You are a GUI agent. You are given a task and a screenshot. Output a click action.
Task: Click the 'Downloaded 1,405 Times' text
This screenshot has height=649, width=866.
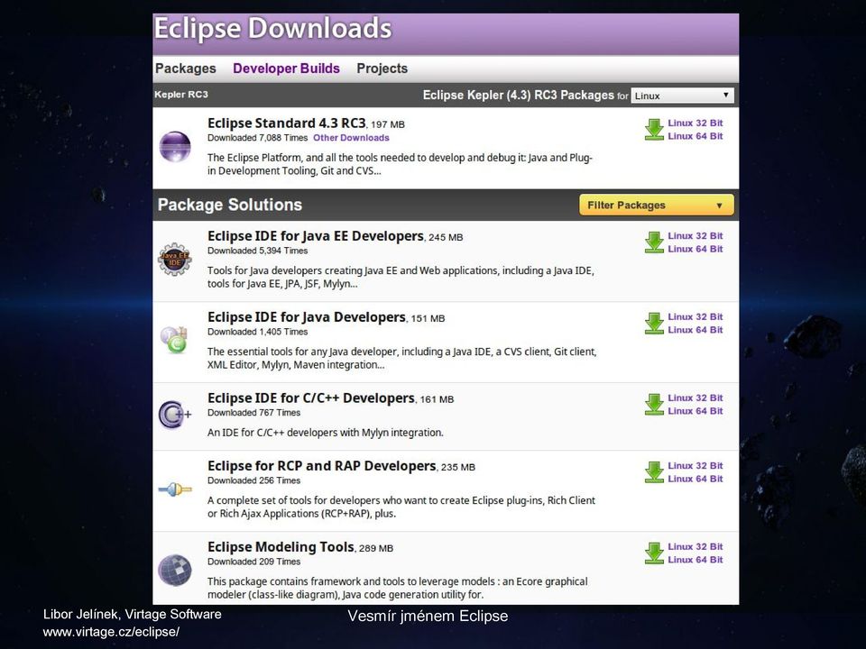pos(257,332)
